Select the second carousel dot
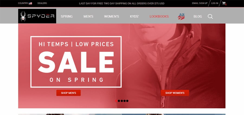The width and height of the screenshot is (244, 115). pyautogui.click(x=119, y=101)
